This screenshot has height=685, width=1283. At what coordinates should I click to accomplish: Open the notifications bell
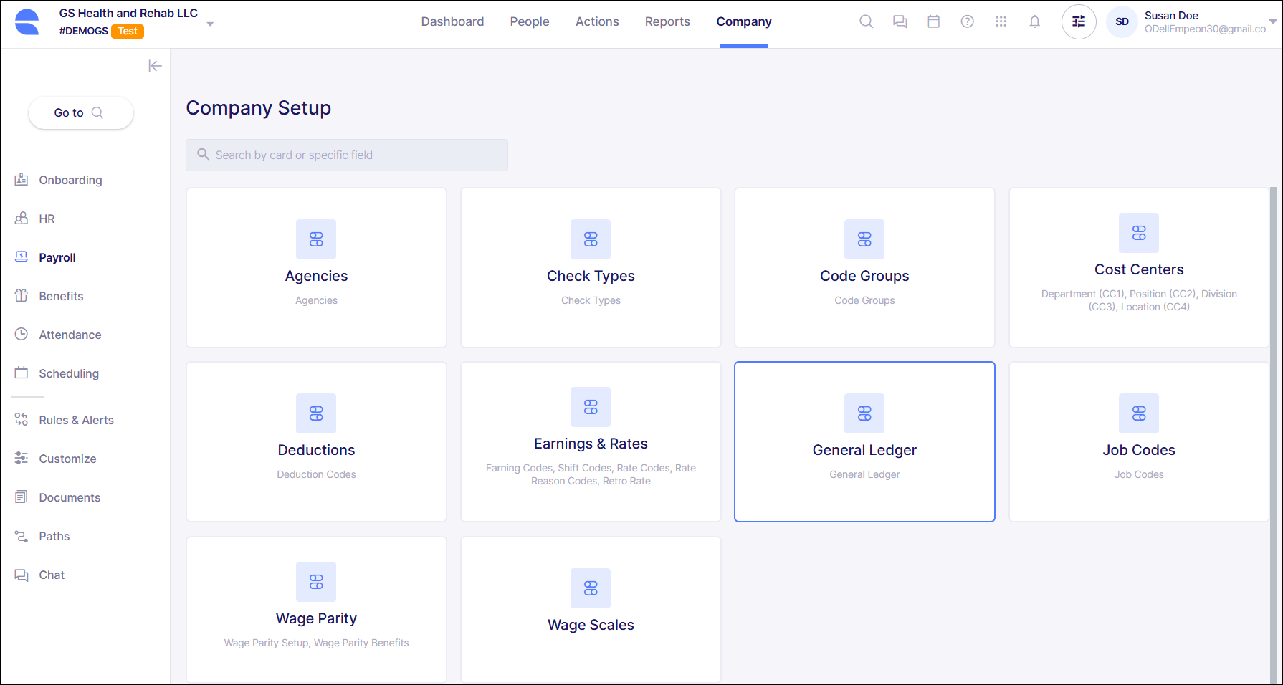[1034, 21]
